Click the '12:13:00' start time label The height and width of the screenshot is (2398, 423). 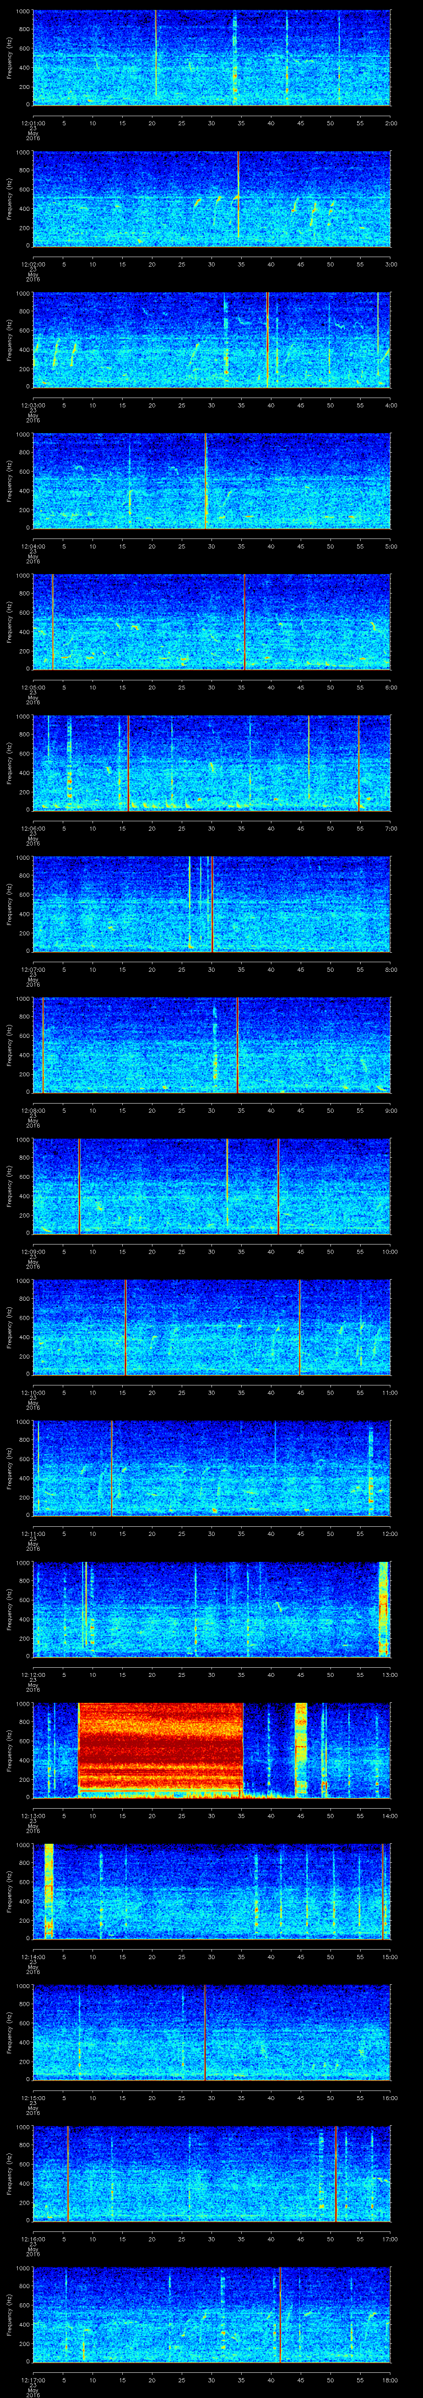click(33, 1815)
